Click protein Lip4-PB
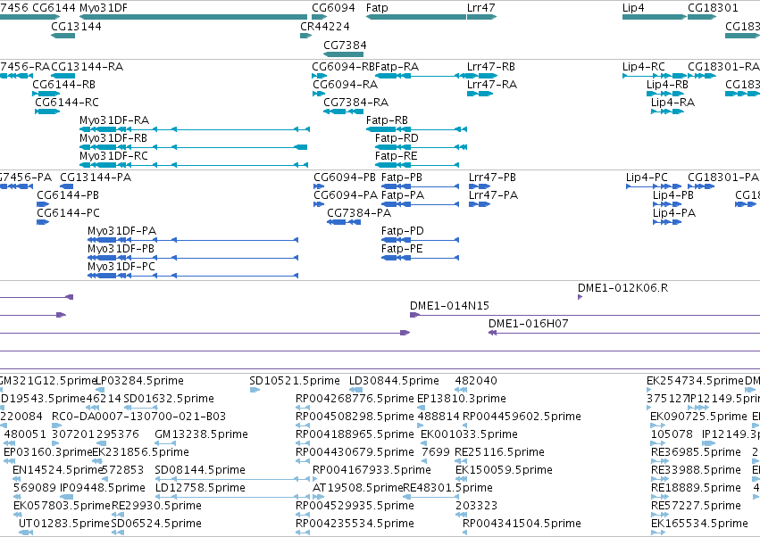 pos(667,204)
